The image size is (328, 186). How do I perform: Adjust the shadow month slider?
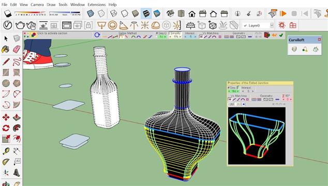point(30,13)
